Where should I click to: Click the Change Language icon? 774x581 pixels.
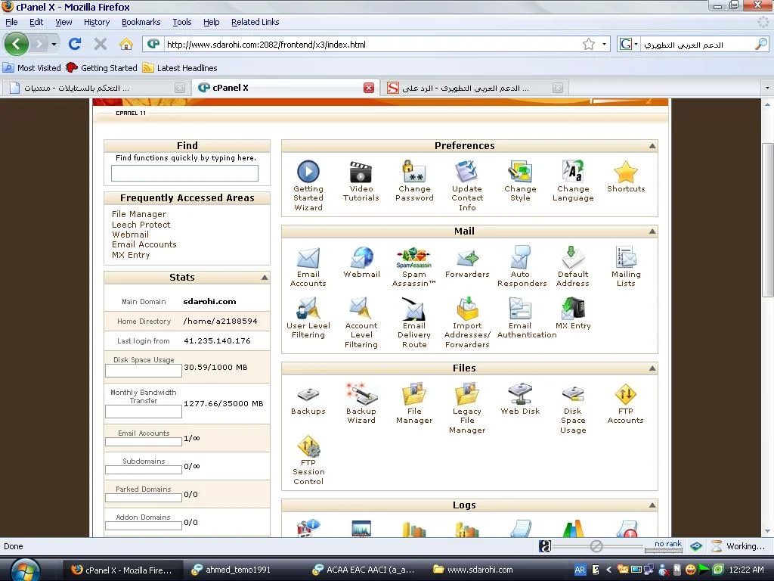[573, 172]
